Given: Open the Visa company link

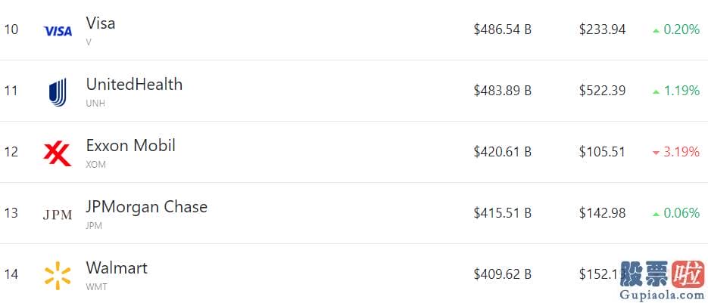Looking at the screenshot, I should (101, 23).
